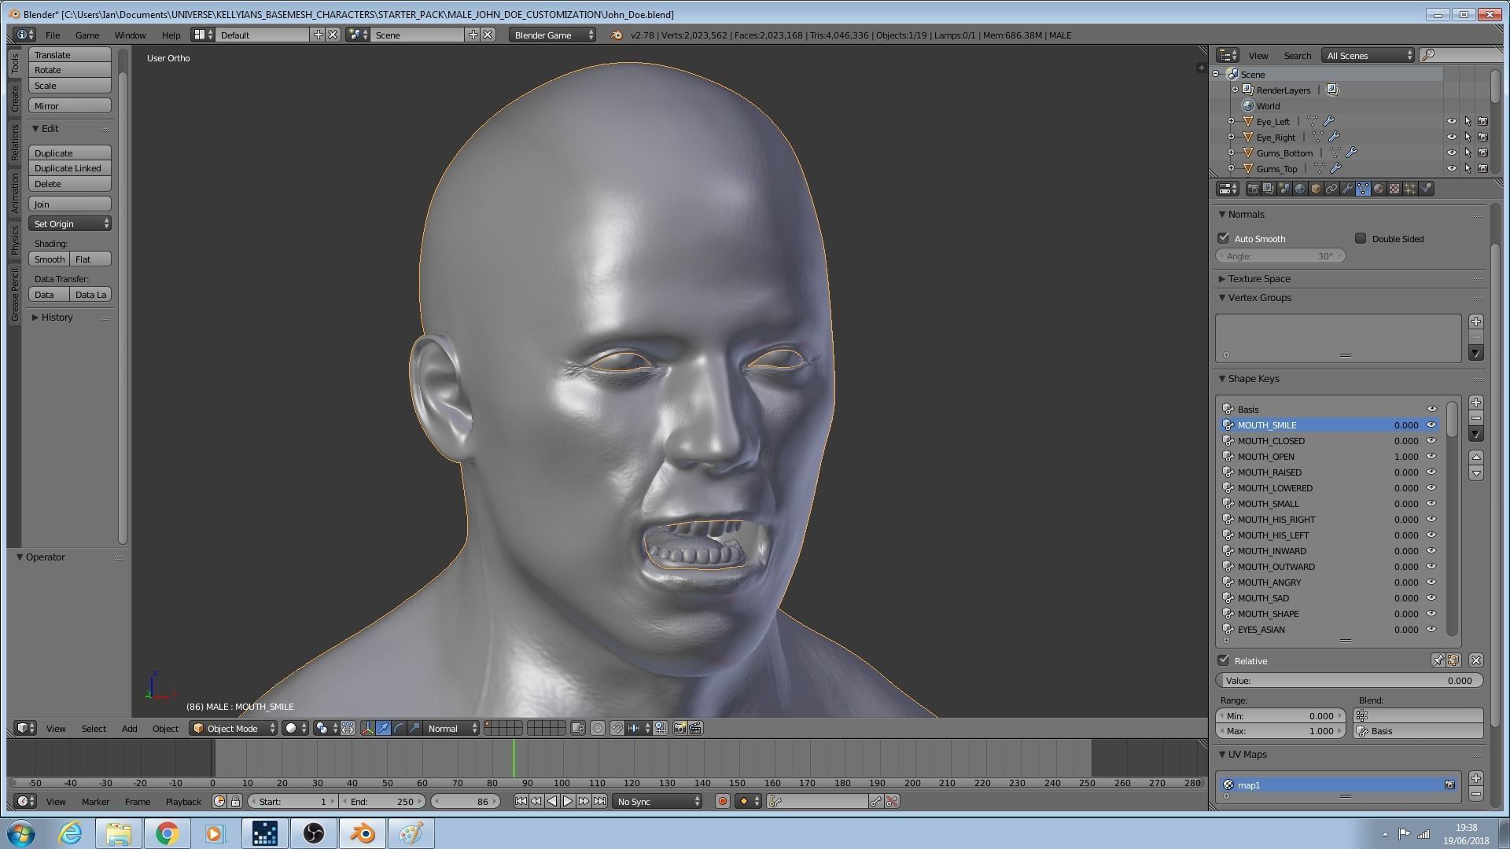Toggle the Auto Smooth checkbox
Screen dimensions: 1510x849
click(1223, 238)
